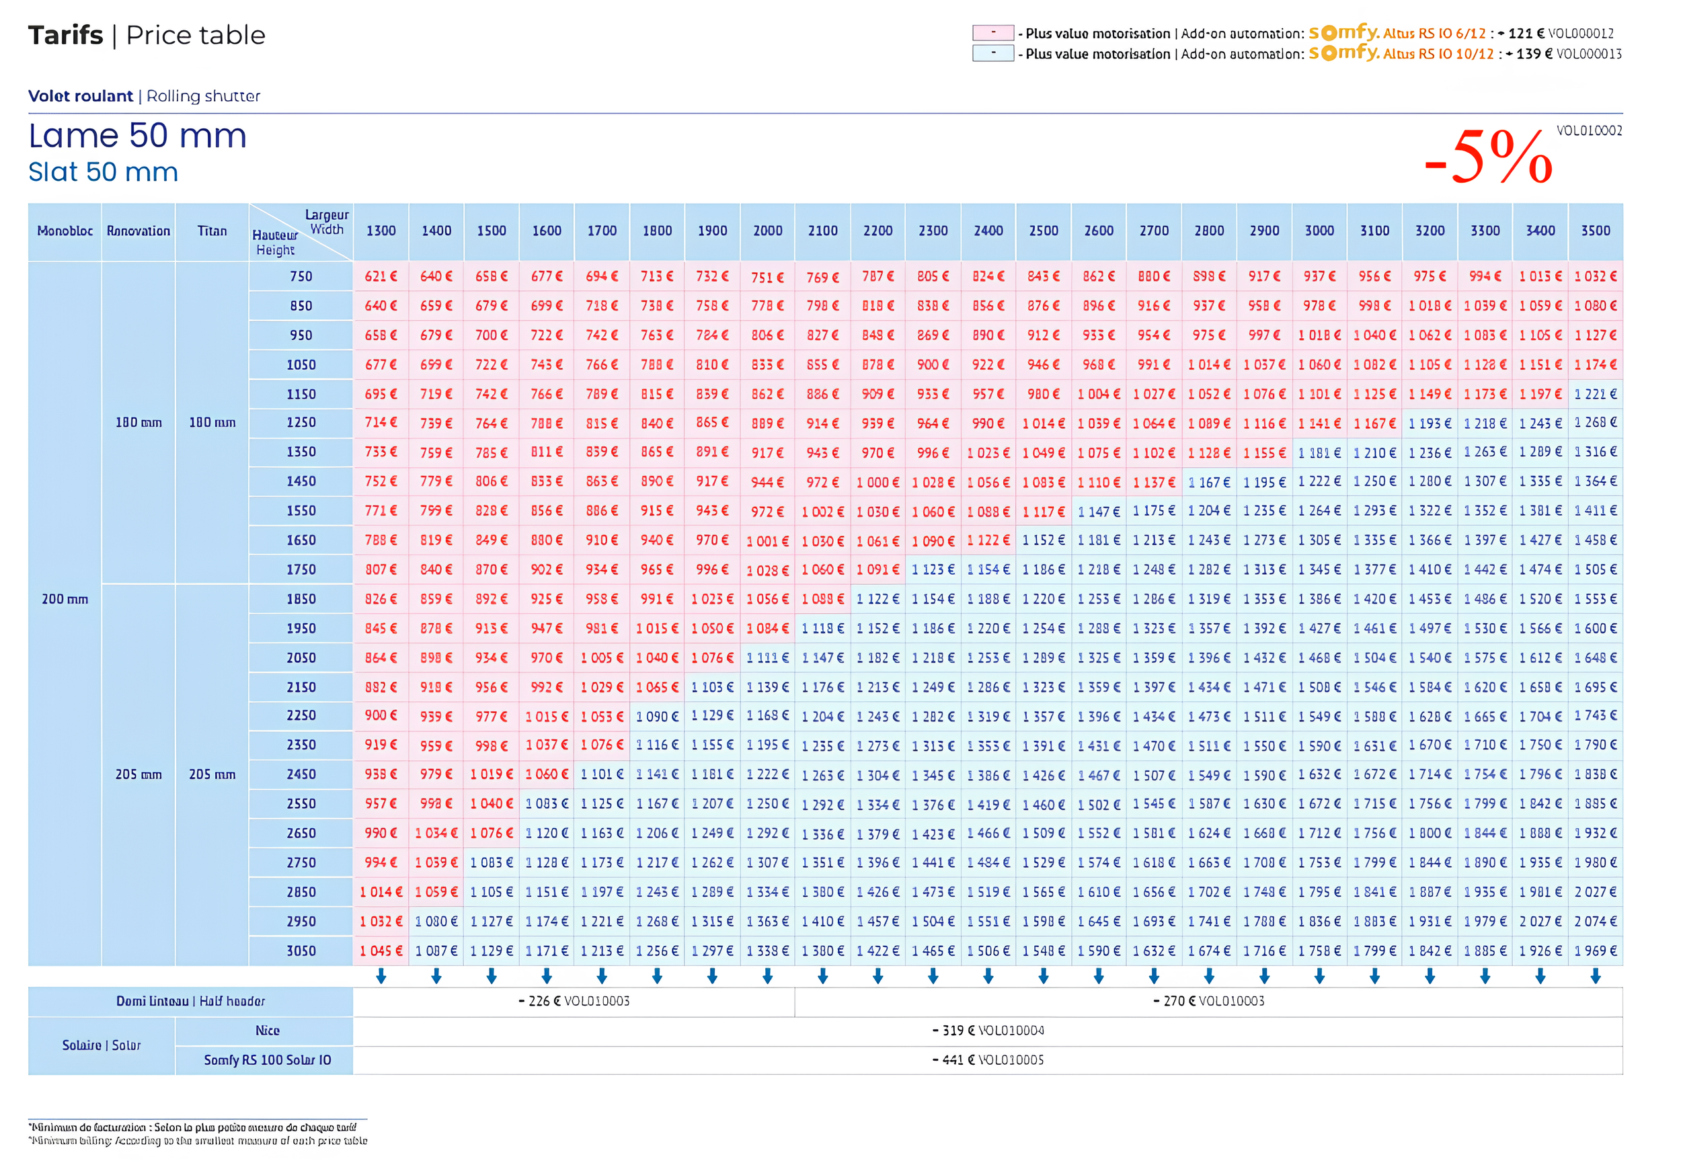The image size is (1681, 1165).
Task: Click the blue arrow under the 3100 column
Action: [1374, 976]
